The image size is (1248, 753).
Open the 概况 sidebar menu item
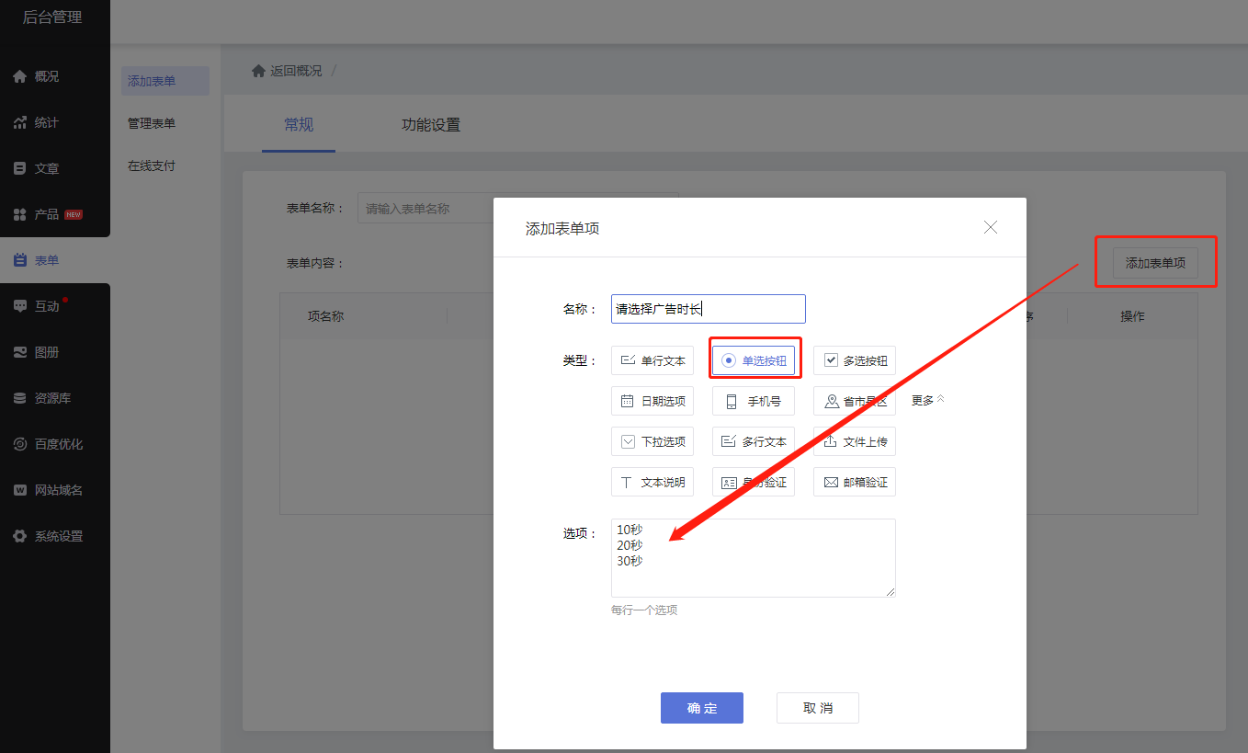point(55,76)
